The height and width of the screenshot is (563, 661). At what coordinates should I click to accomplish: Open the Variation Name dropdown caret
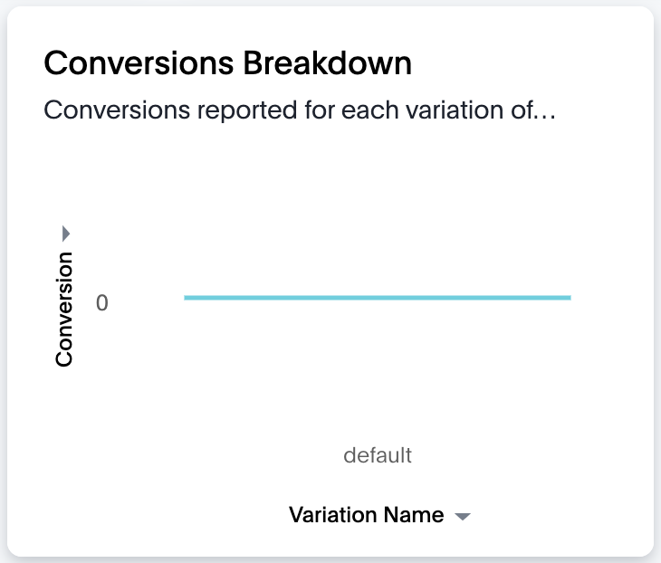tap(463, 516)
